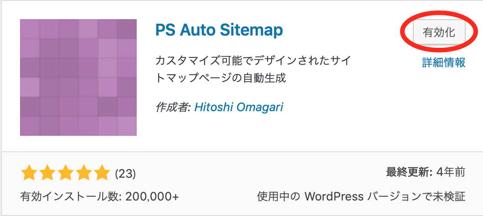The image size is (483, 216).
Task: Click the 作成者 label text
Action: (174, 107)
